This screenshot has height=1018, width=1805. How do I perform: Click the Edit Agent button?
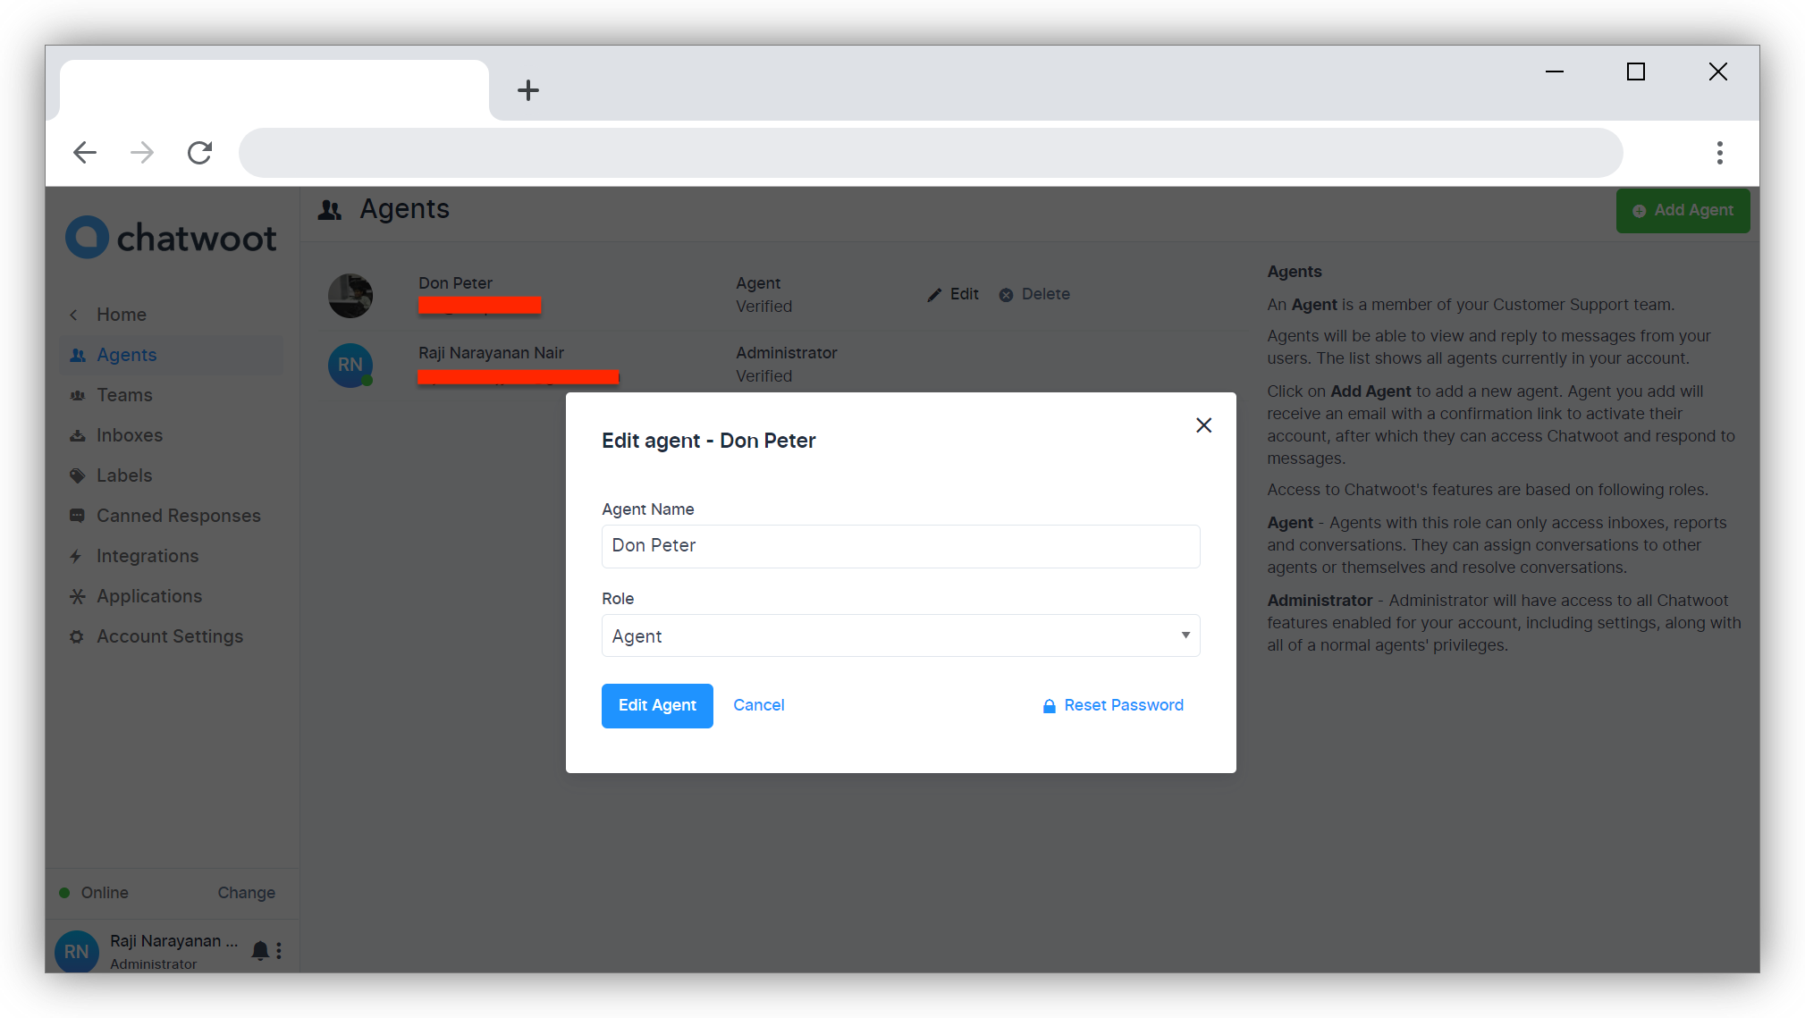tap(657, 704)
